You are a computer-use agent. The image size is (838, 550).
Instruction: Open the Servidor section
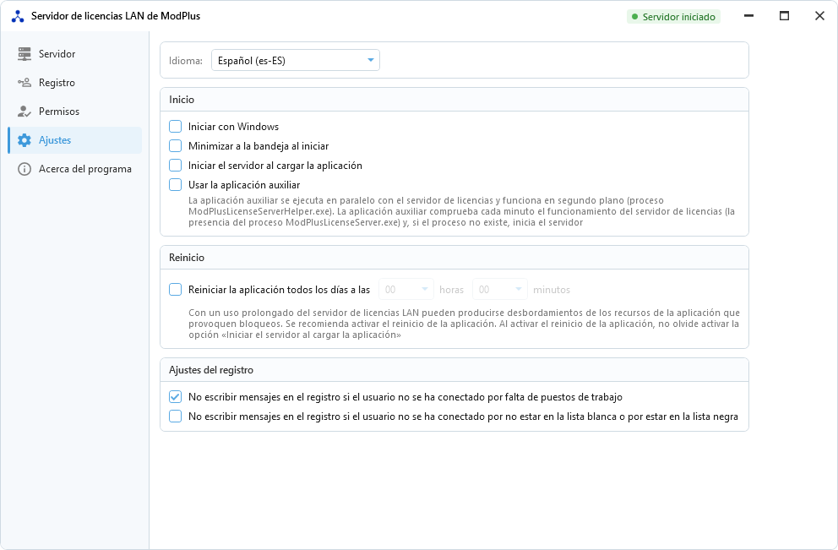[x=75, y=54]
